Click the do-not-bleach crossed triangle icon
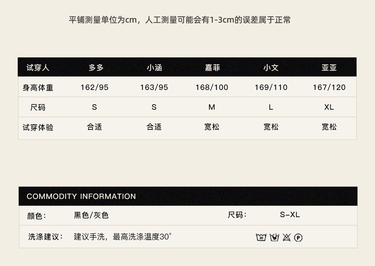 click(x=286, y=237)
